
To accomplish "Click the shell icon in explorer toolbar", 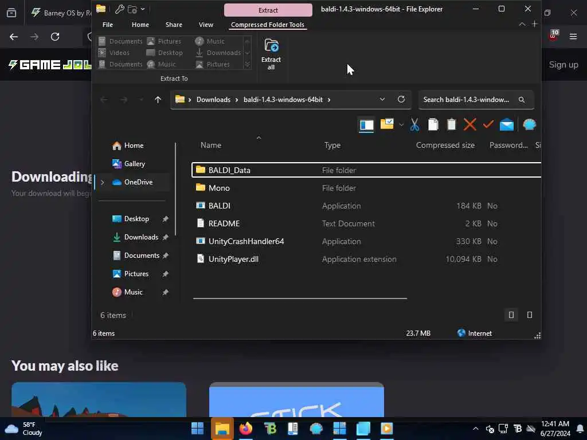I will coord(529,124).
